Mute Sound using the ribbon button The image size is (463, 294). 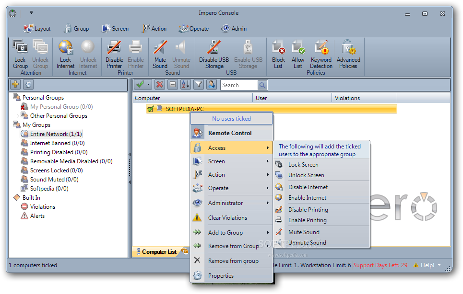coord(160,55)
